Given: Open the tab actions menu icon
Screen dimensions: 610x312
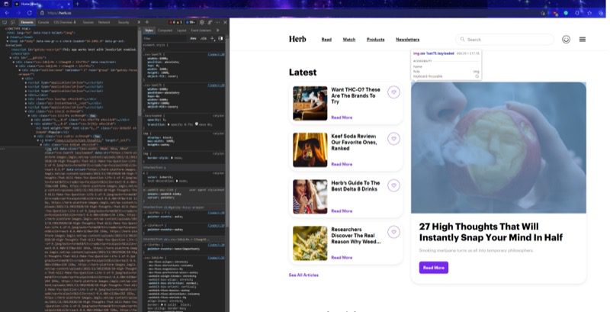Looking at the screenshot, I should (x=6, y=4).
